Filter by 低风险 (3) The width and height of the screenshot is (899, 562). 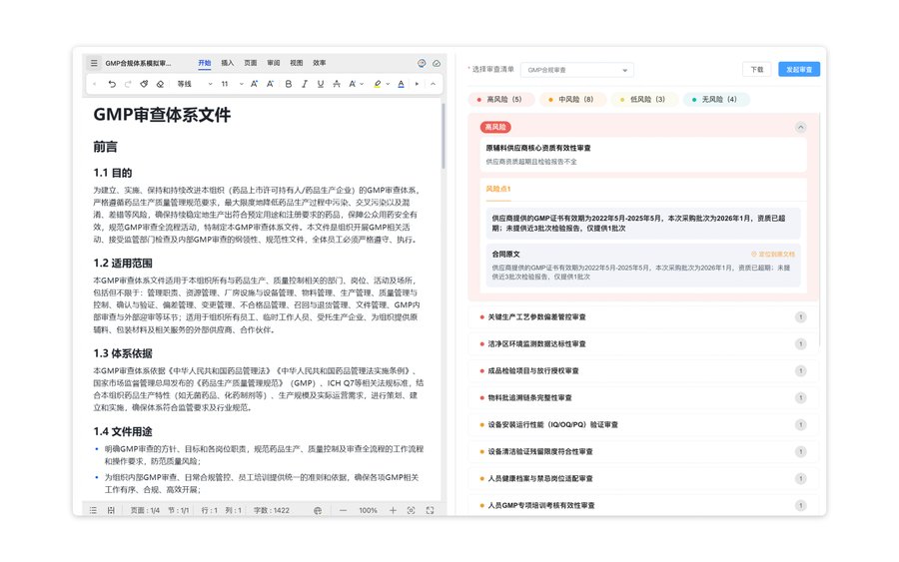click(x=645, y=99)
